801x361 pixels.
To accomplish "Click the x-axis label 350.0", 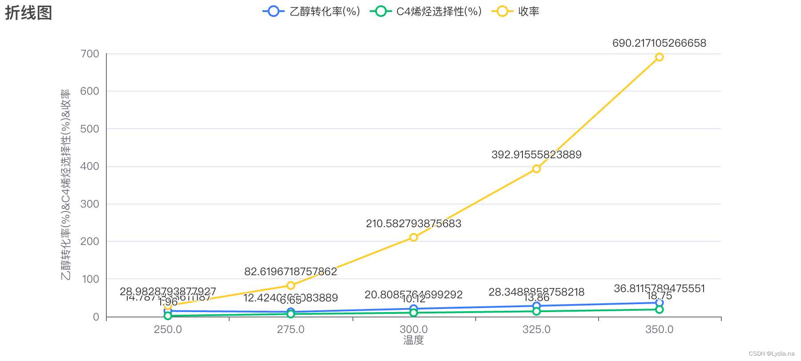I will (x=659, y=329).
